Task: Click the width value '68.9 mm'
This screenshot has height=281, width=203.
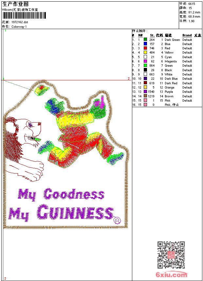Action: (x=194, y=17)
